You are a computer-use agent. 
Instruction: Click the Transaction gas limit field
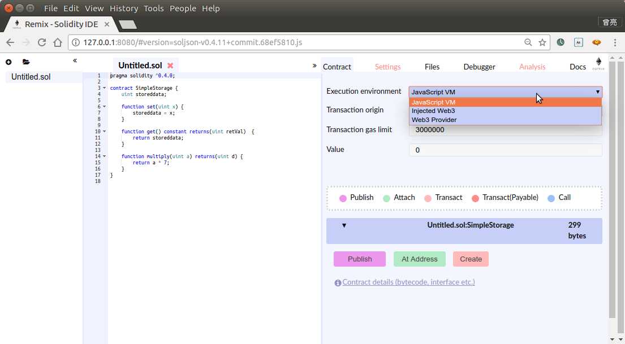506,130
